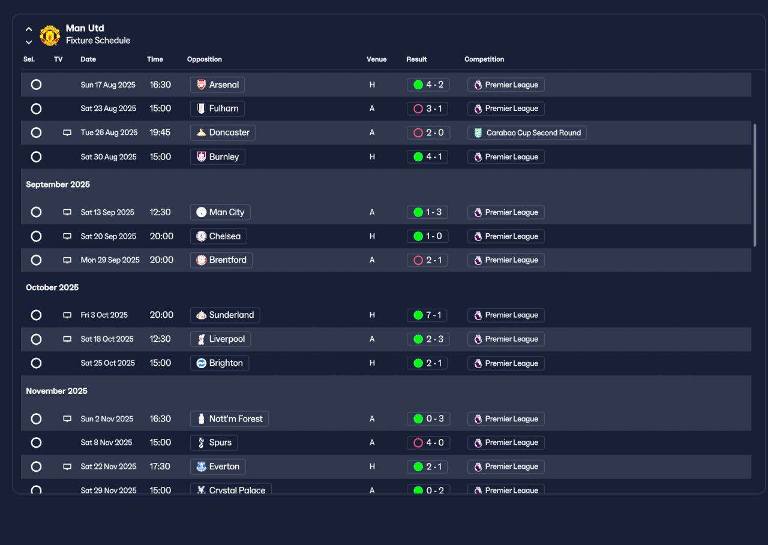Select the Brentford fixture radio button
768x545 pixels.
tap(36, 260)
